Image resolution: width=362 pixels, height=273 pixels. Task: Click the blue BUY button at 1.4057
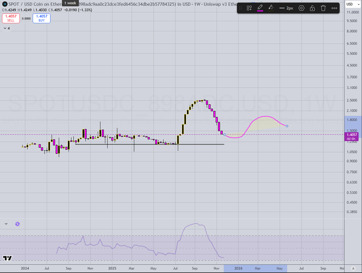click(41, 18)
